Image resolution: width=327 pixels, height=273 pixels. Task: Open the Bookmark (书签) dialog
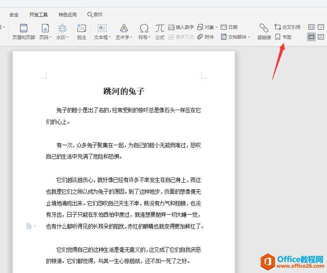click(283, 37)
